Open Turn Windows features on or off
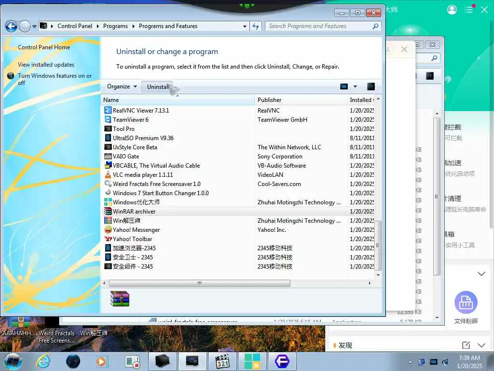494x371 pixels. pos(55,79)
